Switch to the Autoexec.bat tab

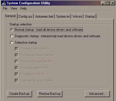coord(44,17)
